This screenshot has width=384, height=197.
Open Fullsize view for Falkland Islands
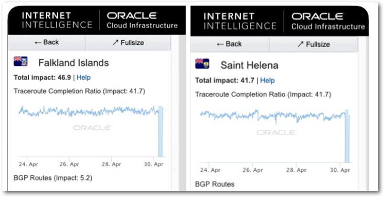(x=128, y=42)
